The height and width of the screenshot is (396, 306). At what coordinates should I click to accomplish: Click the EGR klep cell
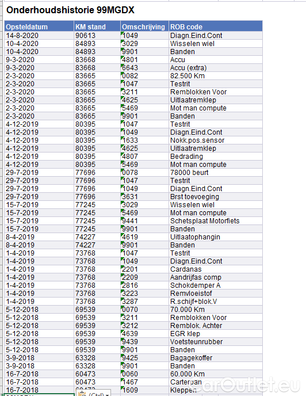[x=216, y=334]
